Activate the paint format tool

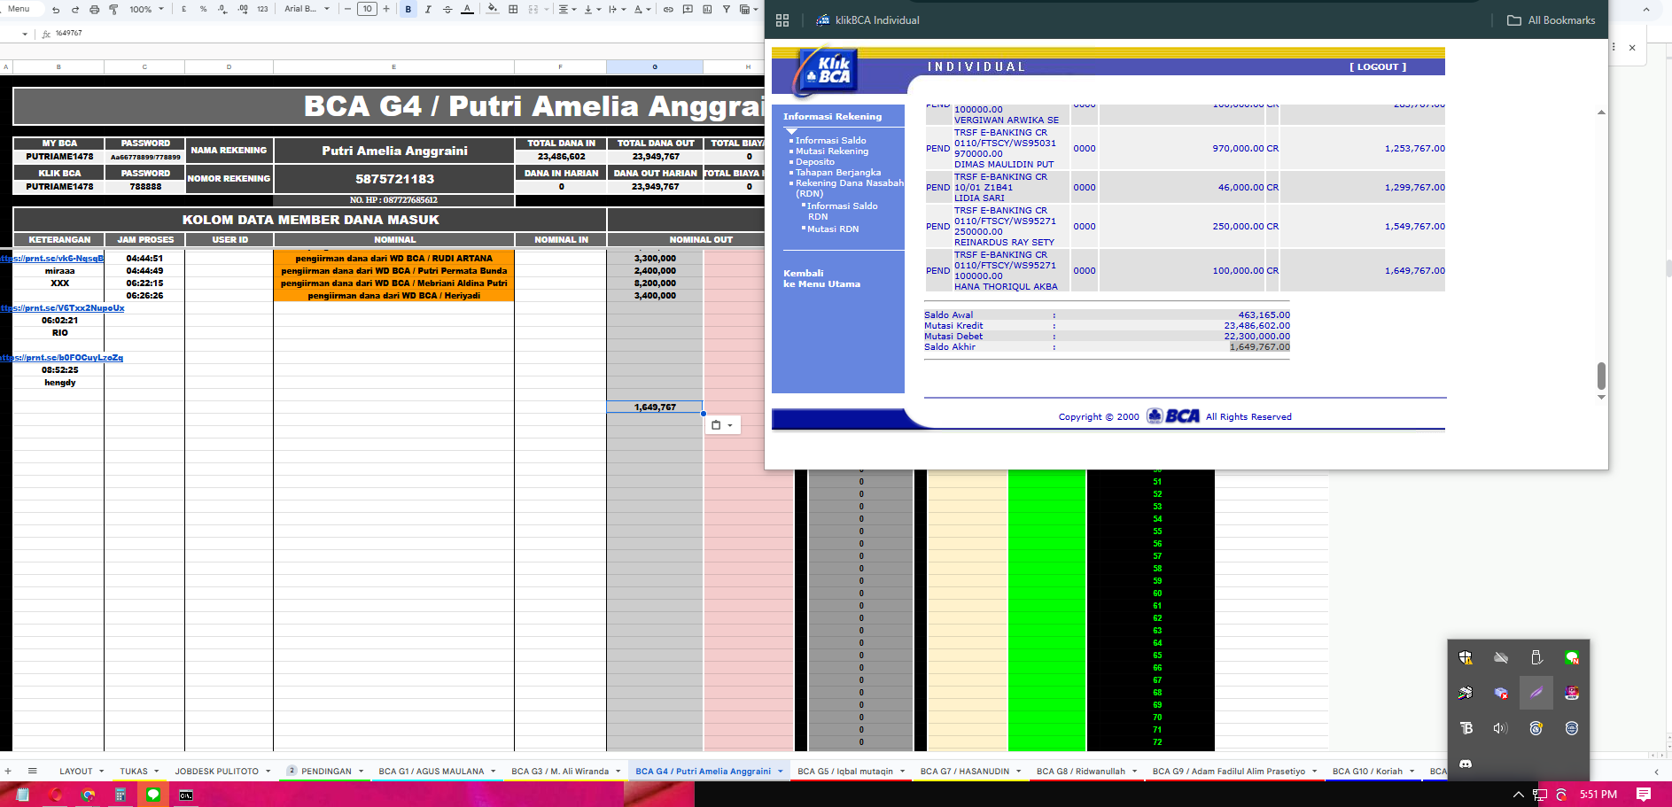(113, 9)
